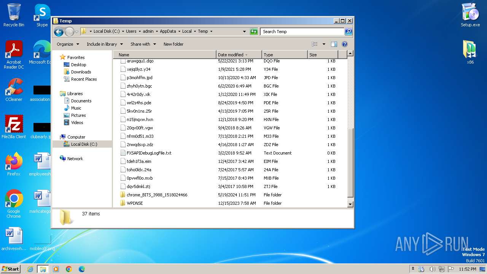487x274 pixels.
Task: Open the Music library
Action: tap(76, 108)
